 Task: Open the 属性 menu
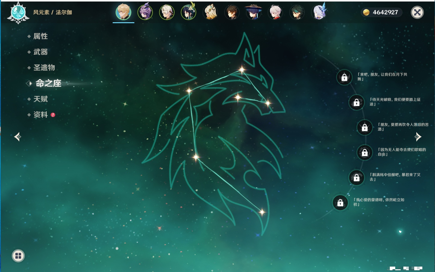[40, 36]
